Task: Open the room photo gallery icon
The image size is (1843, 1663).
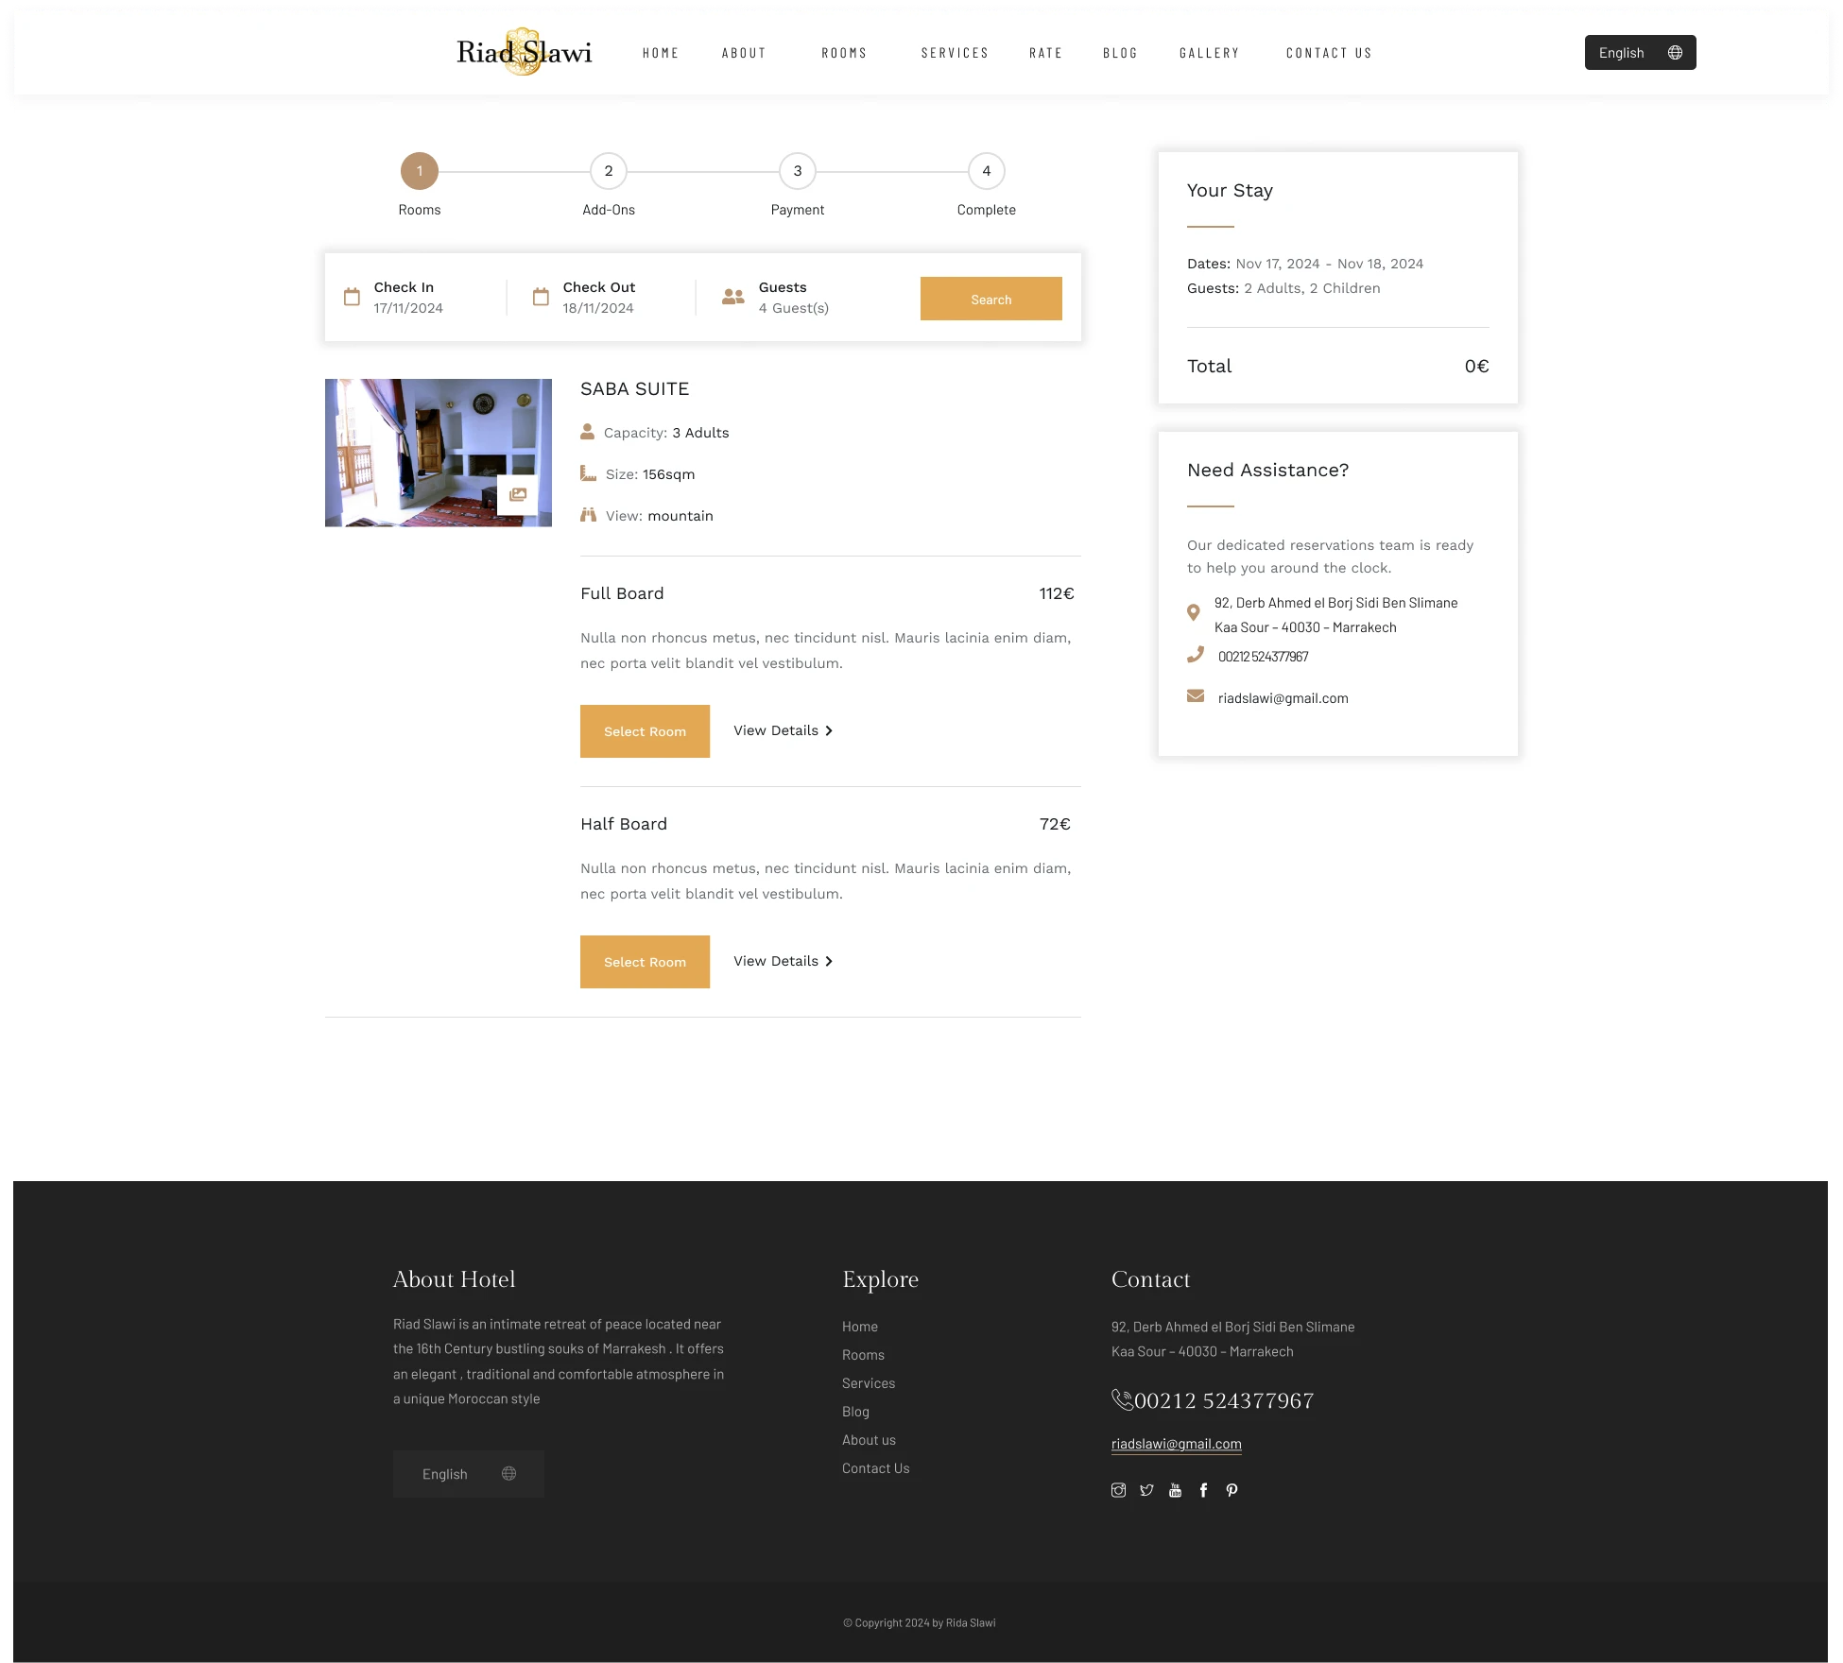Action: 517,494
